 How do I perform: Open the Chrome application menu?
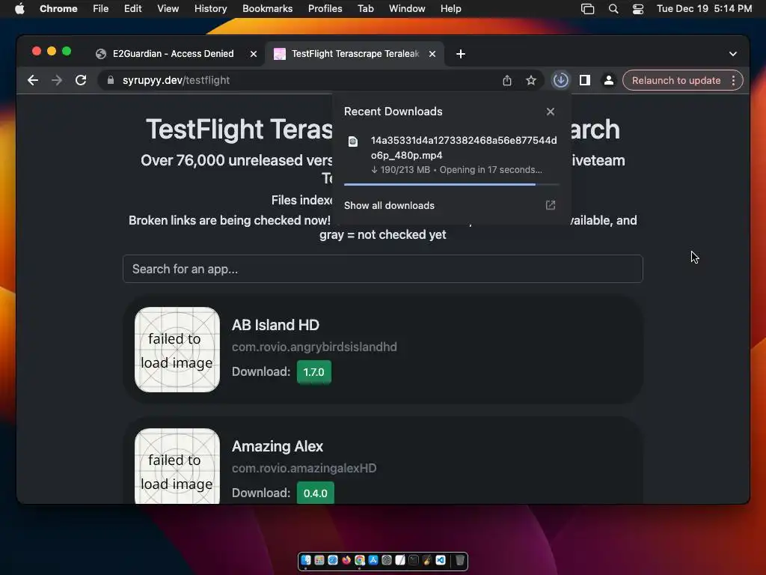pyautogui.click(x=58, y=9)
